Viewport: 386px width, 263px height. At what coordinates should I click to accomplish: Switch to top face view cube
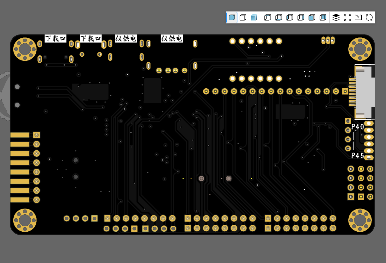267,17
